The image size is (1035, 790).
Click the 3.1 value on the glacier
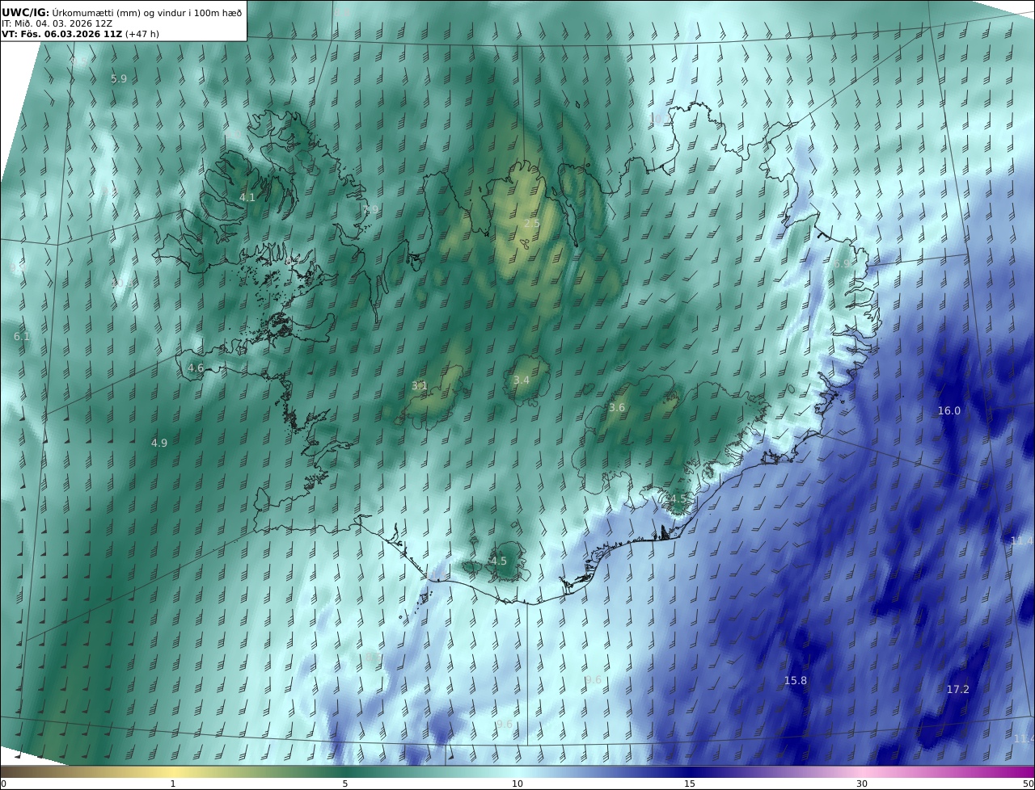click(420, 386)
